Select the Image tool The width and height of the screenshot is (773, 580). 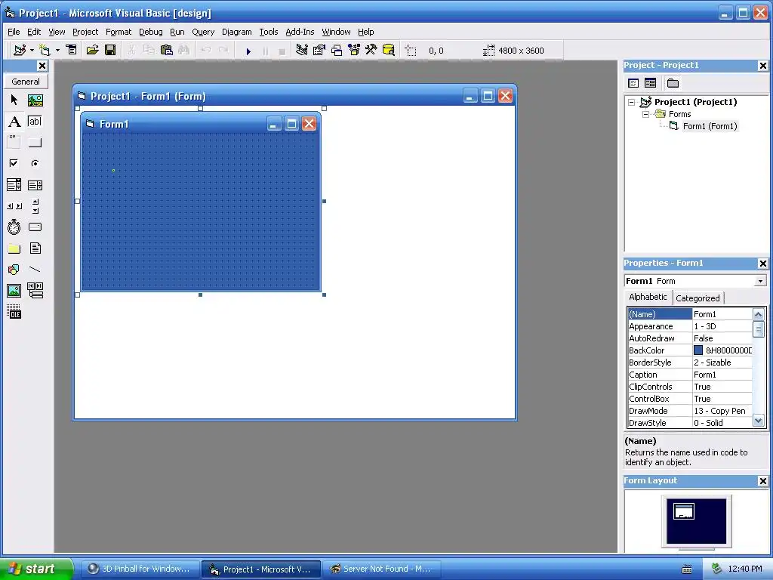click(x=14, y=291)
